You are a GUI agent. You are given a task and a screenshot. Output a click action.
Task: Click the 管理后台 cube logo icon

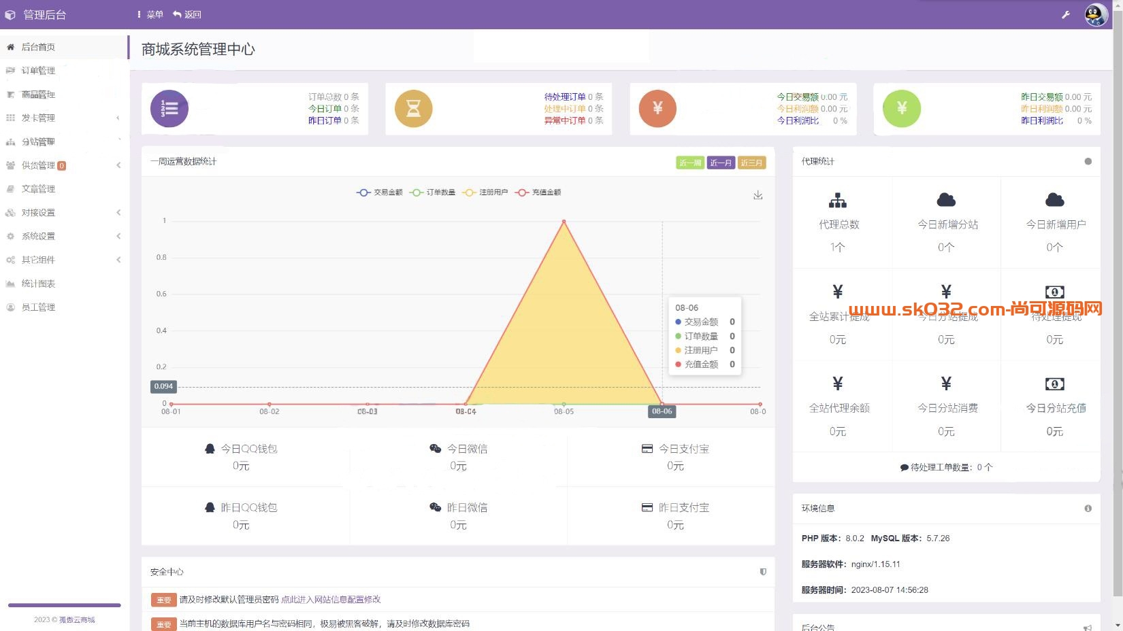pos(10,14)
